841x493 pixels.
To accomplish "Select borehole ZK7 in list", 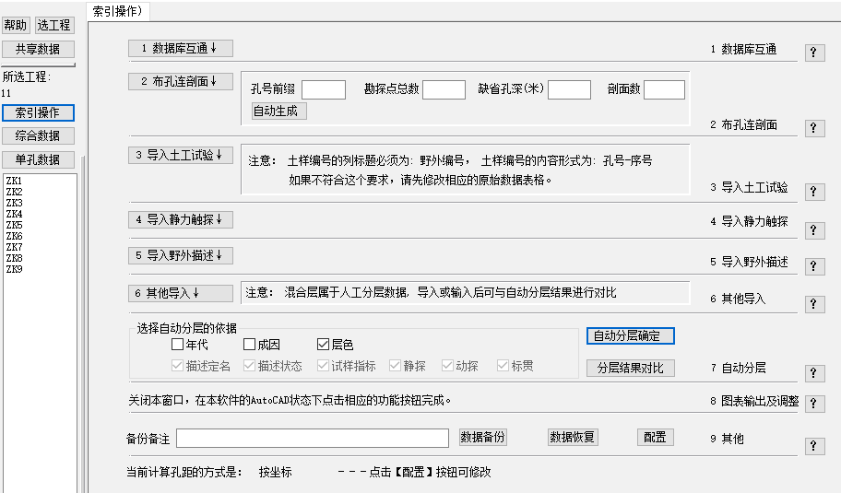I will pyautogui.click(x=15, y=247).
